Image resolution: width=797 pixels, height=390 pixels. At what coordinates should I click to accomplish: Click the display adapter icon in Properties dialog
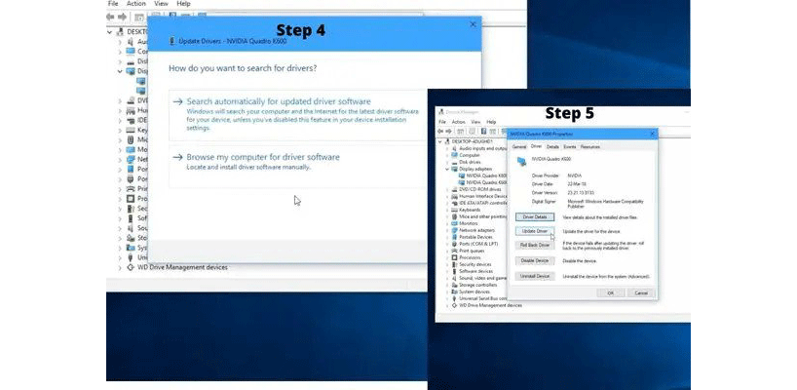[521, 161]
